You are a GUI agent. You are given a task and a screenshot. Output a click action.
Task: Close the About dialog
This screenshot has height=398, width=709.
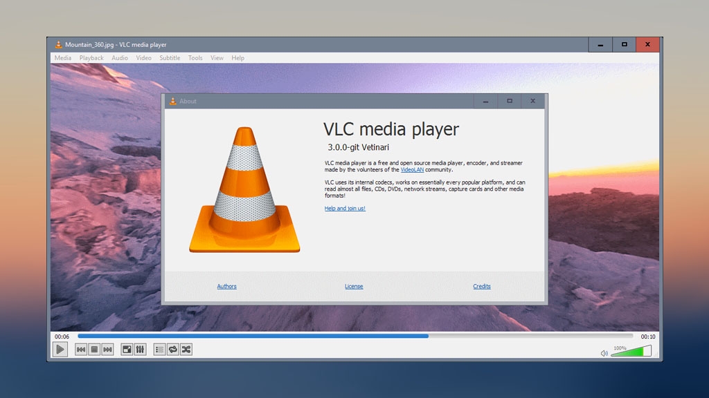tap(532, 101)
